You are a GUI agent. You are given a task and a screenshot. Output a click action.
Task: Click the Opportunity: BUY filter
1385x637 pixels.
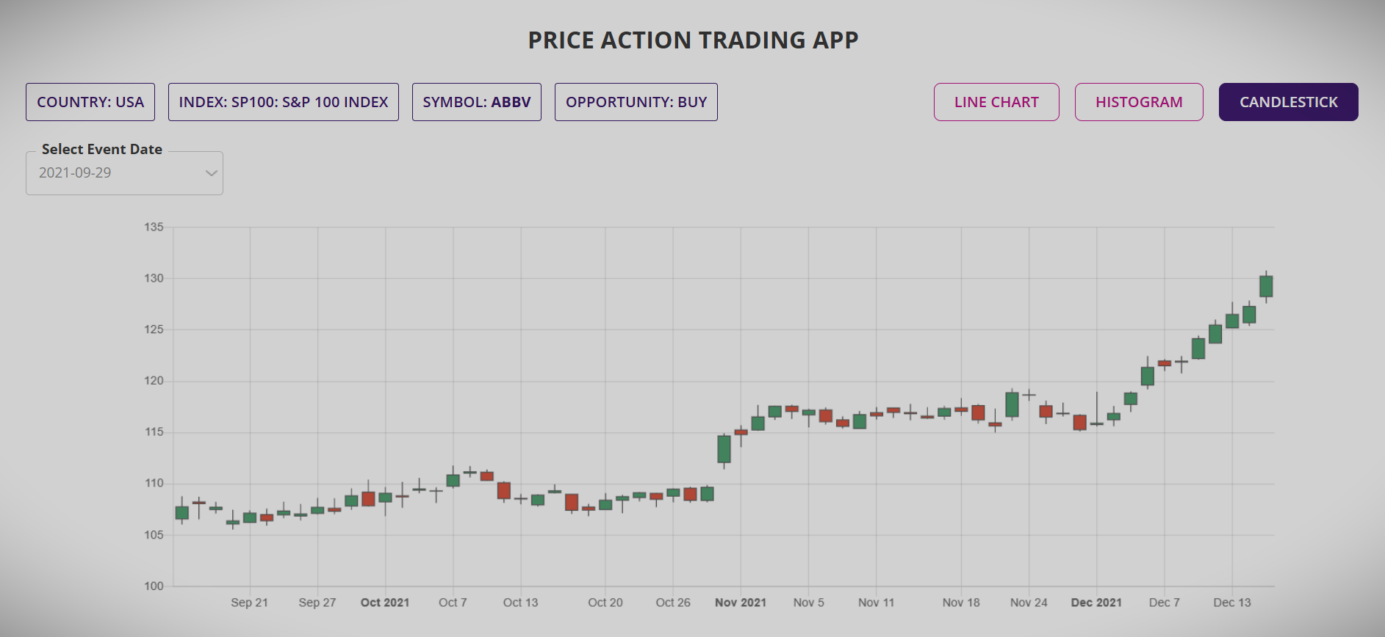[636, 102]
